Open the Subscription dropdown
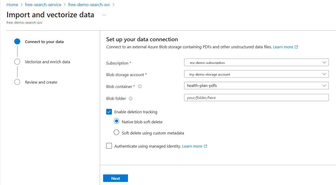The image size is (336, 185). point(256,62)
